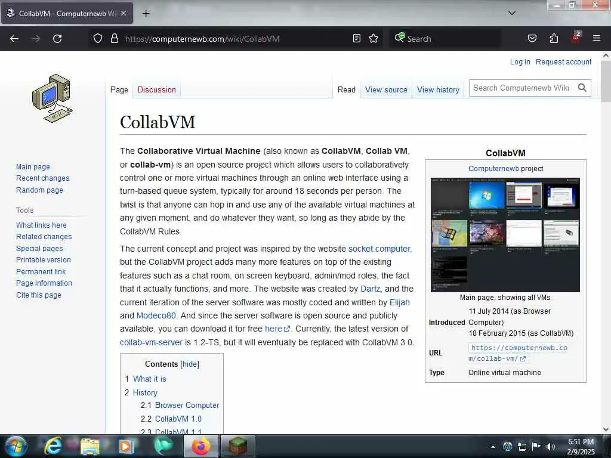This screenshot has height=458, width=611.
Task: Click the Computernewb infobox link
Action: pyautogui.click(x=493, y=169)
